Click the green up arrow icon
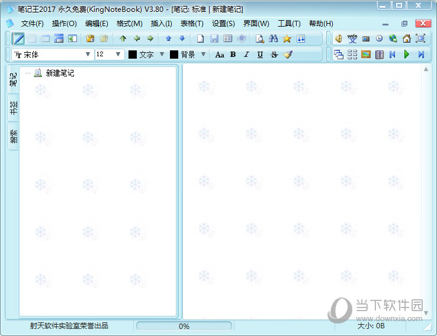This screenshot has height=336, width=437. (123, 39)
